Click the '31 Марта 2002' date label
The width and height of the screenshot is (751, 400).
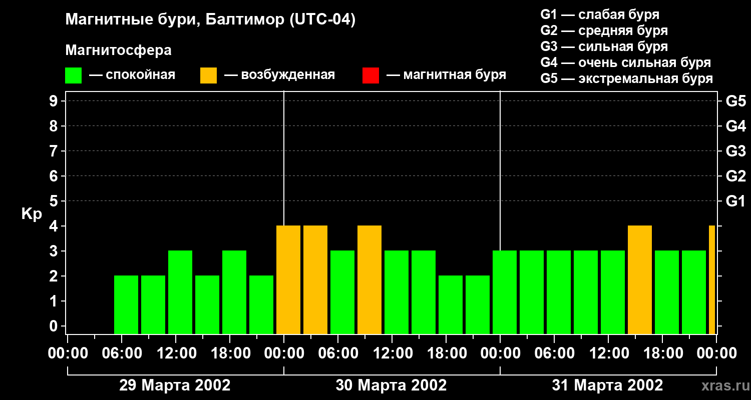click(607, 385)
